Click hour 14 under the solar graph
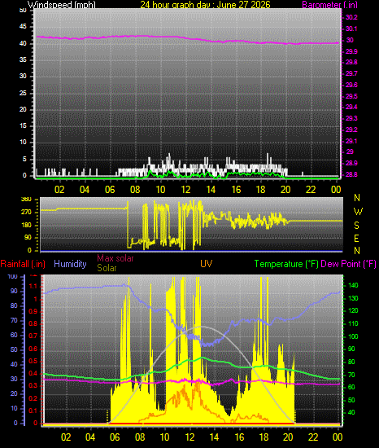Viewport: 379px width, 448px height. point(214,437)
